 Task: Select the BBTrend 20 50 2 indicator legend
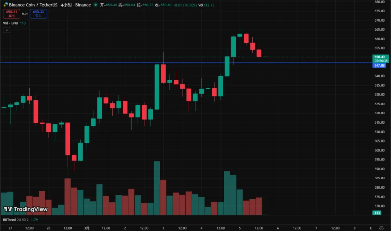tap(16, 220)
